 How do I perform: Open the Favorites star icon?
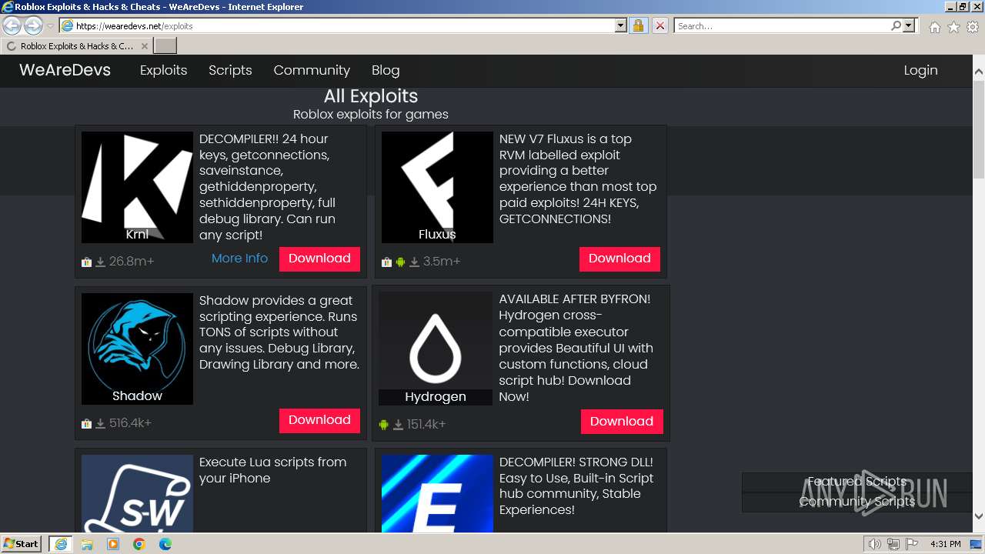[953, 27]
